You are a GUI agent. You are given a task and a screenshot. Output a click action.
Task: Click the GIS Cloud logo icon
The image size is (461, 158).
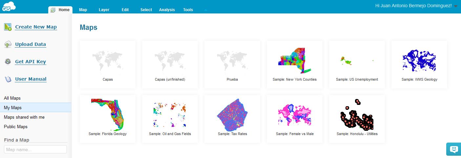click(9, 6)
